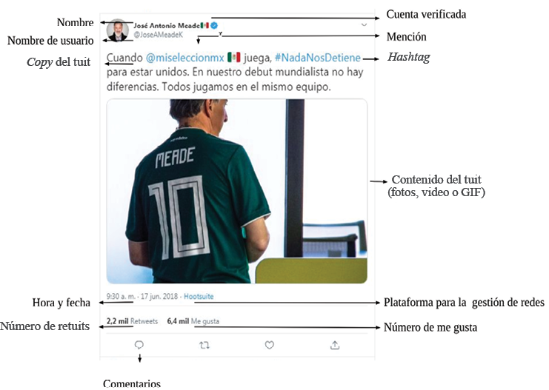
Task: Click the reply comment bubble icon
Action: click(139, 346)
